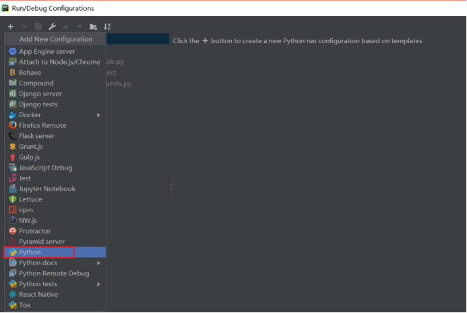The width and height of the screenshot is (467, 313).
Task: Select Django server configuration
Action: 55,94
